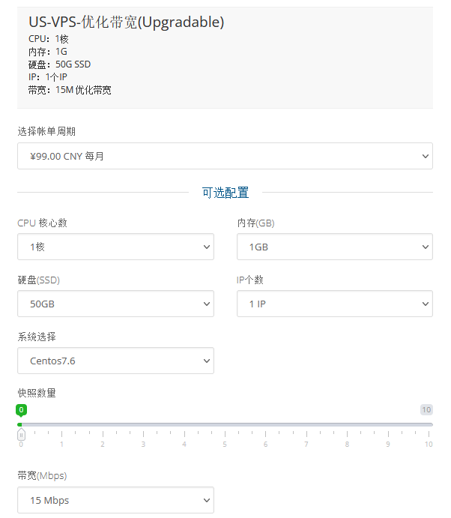Open the 硬盘(SSD) 50GB dropdown
Image resolution: width=451 pixels, height=518 pixels.
[x=115, y=304]
